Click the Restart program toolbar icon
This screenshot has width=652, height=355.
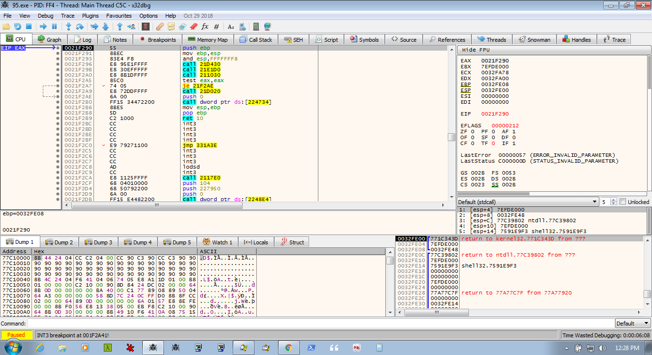pyautogui.click(x=17, y=27)
